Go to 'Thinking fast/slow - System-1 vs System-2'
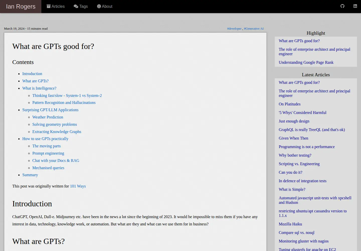Screen dimensions: 361x251 (67, 96)
